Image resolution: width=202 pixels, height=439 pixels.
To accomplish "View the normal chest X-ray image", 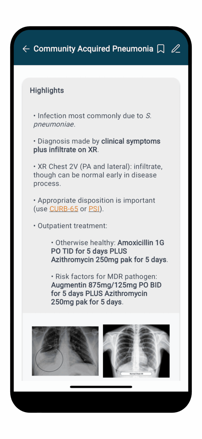I will (136, 348).
